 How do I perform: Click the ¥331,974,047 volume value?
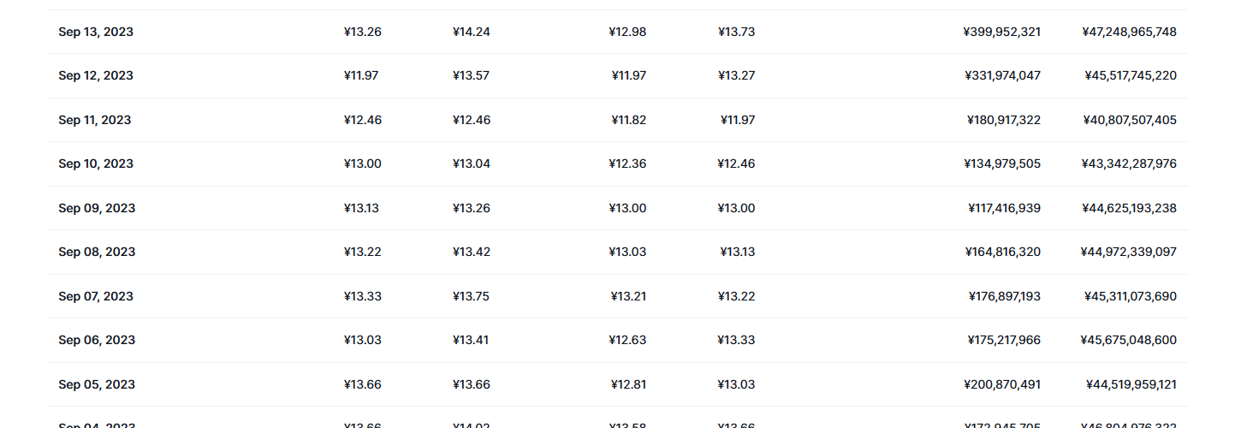click(x=1002, y=75)
